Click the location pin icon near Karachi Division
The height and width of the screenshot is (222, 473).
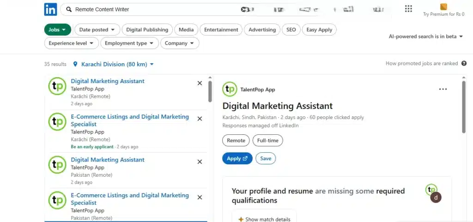click(x=75, y=64)
